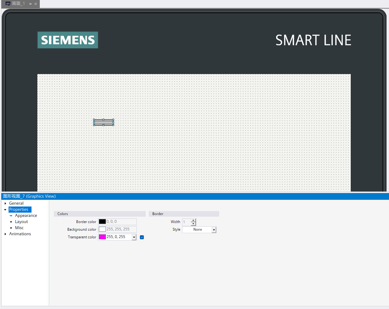Expand the General tree node
The height and width of the screenshot is (309, 389).
point(6,203)
